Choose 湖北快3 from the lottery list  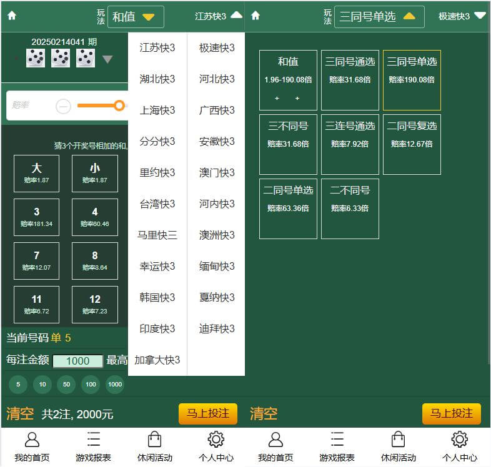(157, 79)
